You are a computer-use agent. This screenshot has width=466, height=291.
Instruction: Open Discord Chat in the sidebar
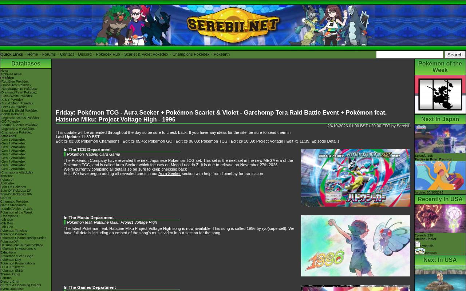point(10,282)
